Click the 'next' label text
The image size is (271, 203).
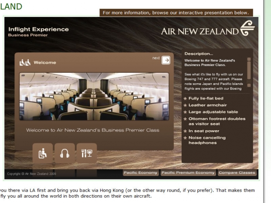(x=156, y=58)
